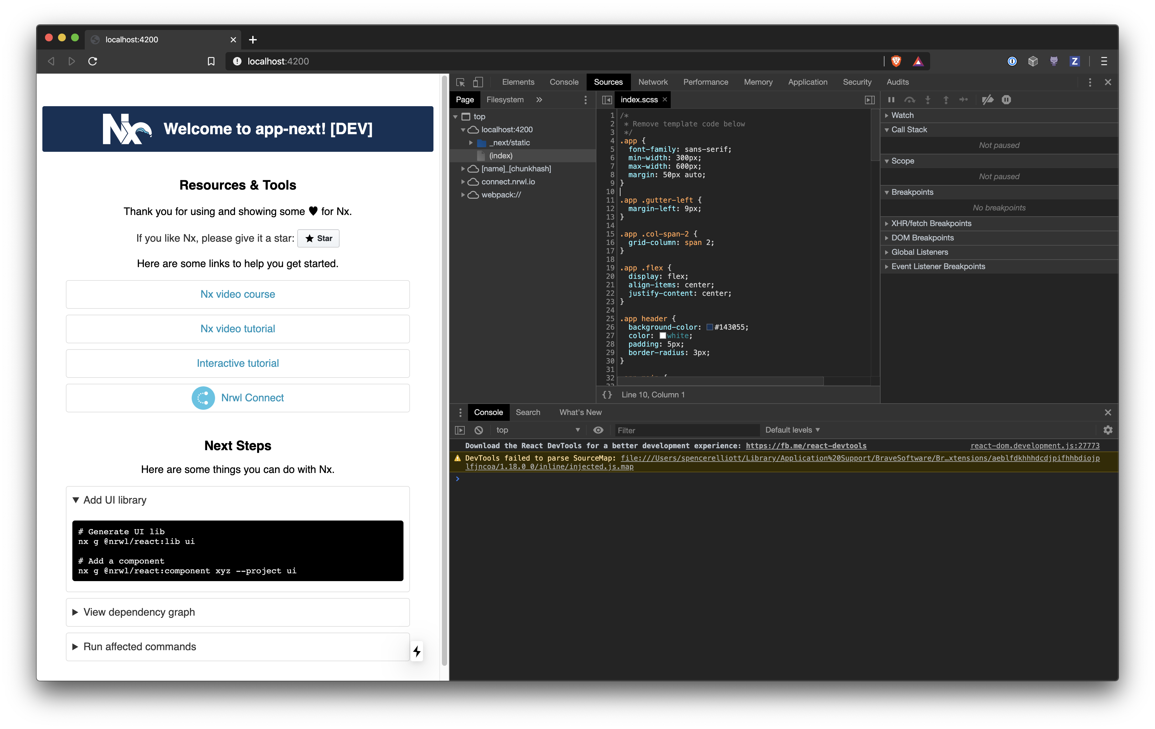Open the Search drawer tab
The height and width of the screenshot is (729, 1155).
point(528,412)
